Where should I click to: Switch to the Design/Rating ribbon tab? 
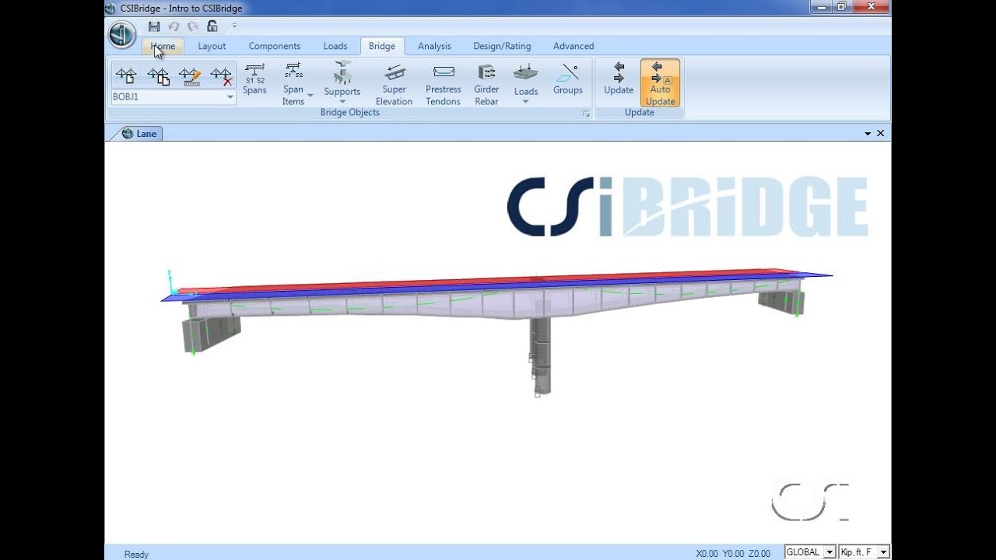coord(502,46)
